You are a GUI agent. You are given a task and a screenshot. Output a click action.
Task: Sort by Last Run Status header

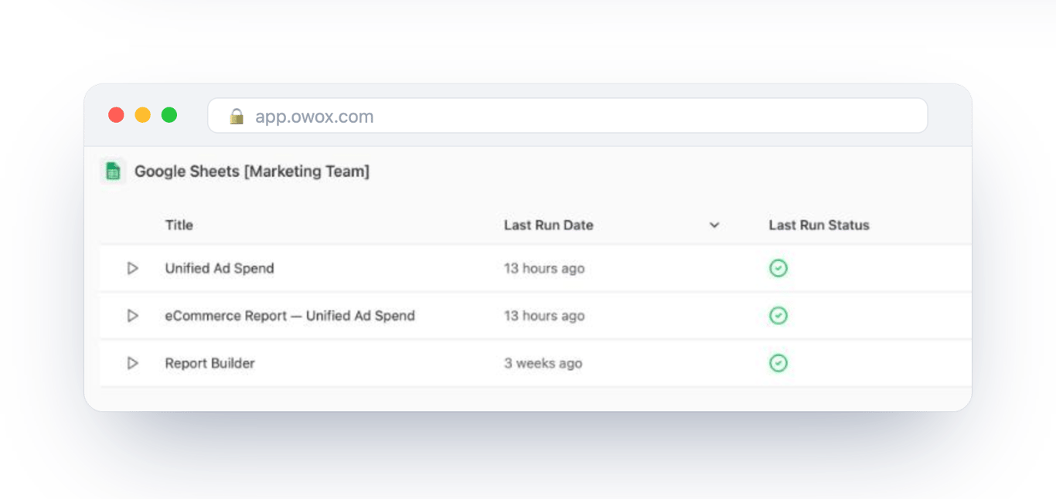(819, 226)
